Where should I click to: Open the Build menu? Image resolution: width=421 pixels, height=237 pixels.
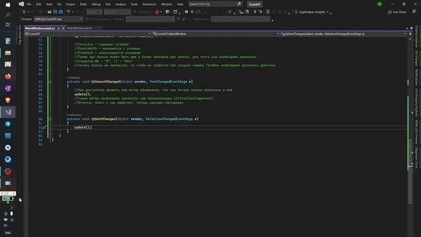click(84, 5)
